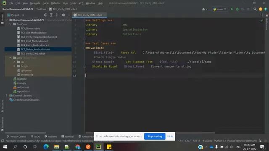Click the inspections checkmark in editor corner
The height and width of the screenshot is (151, 269).
tap(261, 21)
